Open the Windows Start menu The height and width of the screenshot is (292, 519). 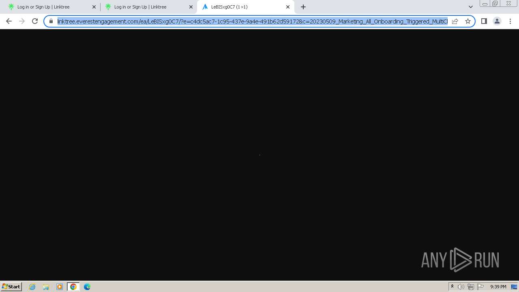[11, 287]
